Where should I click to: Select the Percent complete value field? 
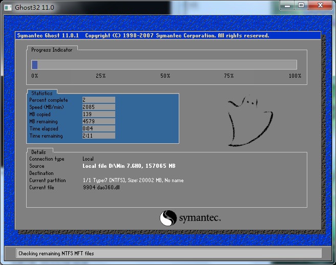(x=98, y=100)
